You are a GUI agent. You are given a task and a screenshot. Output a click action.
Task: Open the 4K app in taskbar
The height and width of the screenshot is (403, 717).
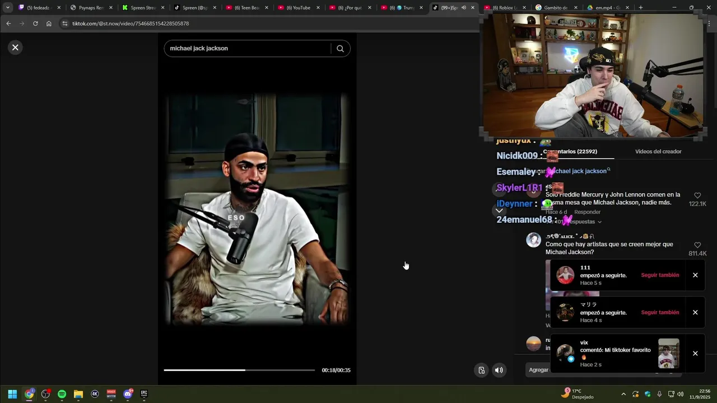click(x=95, y=394)
